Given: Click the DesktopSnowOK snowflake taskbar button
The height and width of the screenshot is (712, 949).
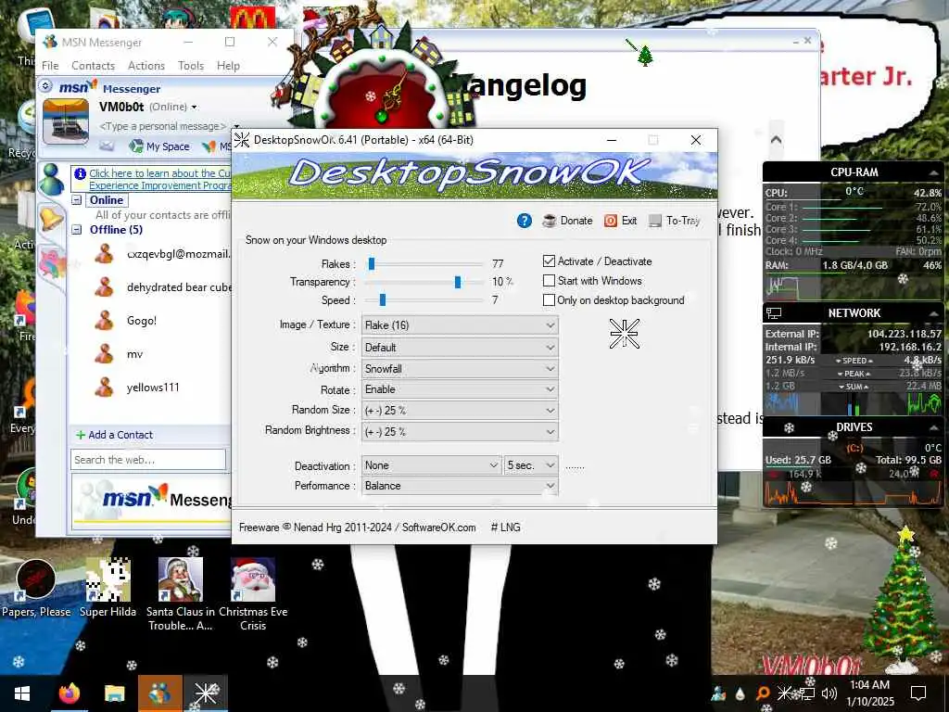Looking at the screenshot, I should coord(206,693).
